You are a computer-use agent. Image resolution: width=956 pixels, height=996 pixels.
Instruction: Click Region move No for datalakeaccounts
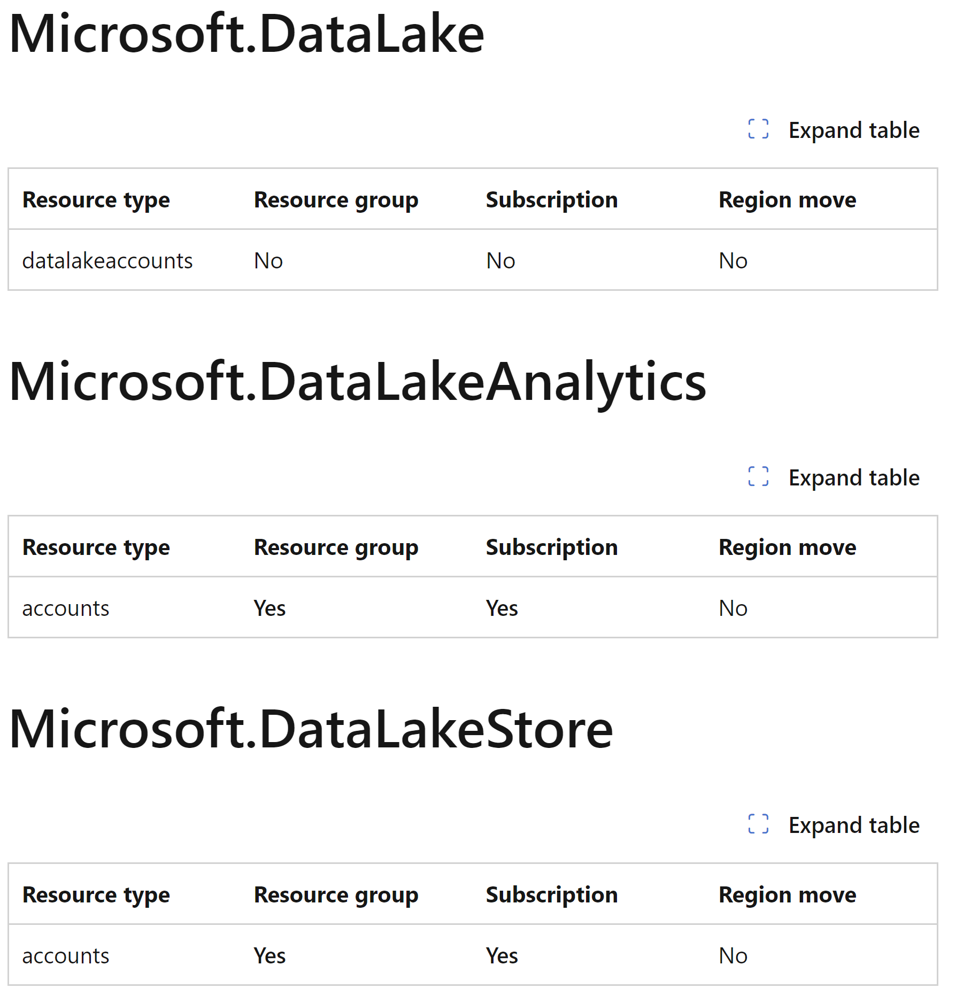(733, 261)
